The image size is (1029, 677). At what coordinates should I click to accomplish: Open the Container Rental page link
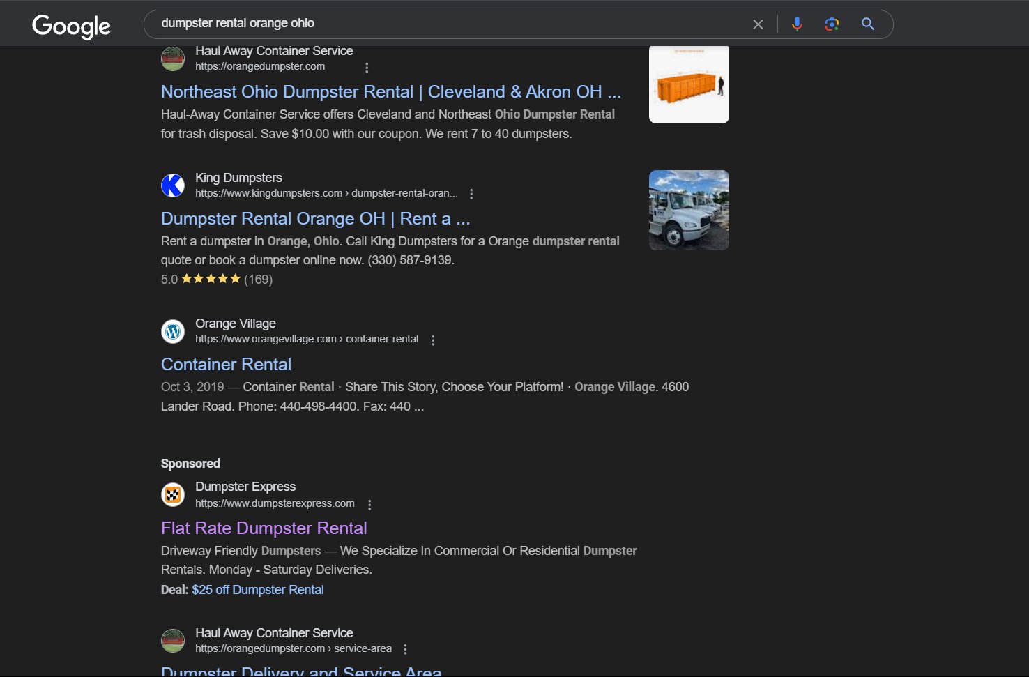[x=225, y=363]
